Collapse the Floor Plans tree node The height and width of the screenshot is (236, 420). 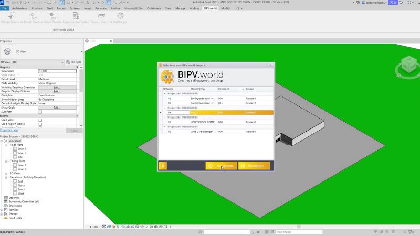[x=6, y=145]
